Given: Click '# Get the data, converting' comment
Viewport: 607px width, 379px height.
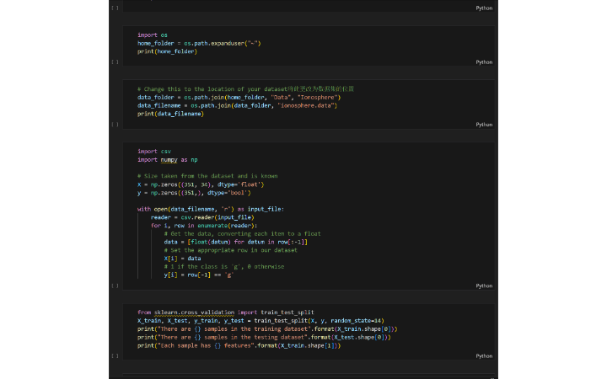Looking at the screenshot, I should (242, 233).
